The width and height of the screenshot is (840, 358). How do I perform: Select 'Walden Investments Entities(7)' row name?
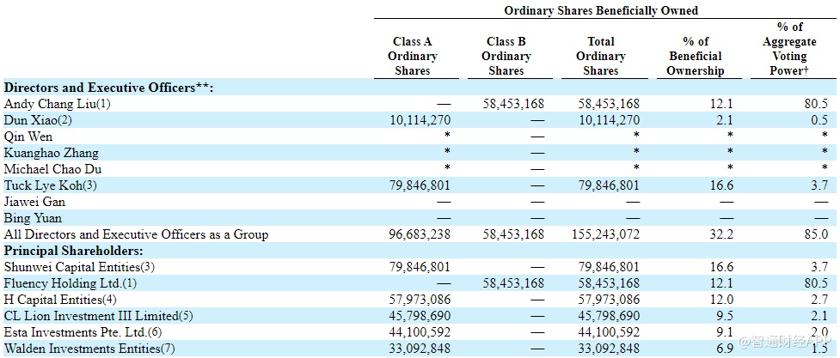coord(89,349)
